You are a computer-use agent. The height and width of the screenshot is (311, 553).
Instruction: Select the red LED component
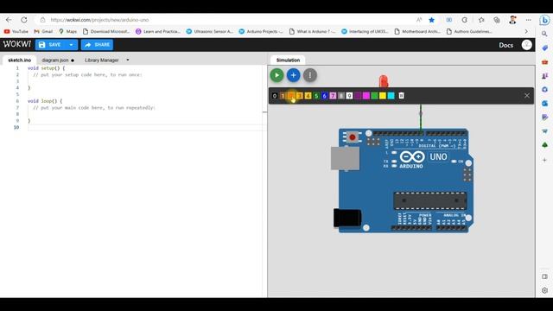pyautogui.click(x=384, y=81)
